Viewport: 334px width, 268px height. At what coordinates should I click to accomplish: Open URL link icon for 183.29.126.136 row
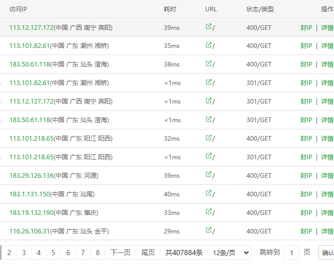(208, 175)
